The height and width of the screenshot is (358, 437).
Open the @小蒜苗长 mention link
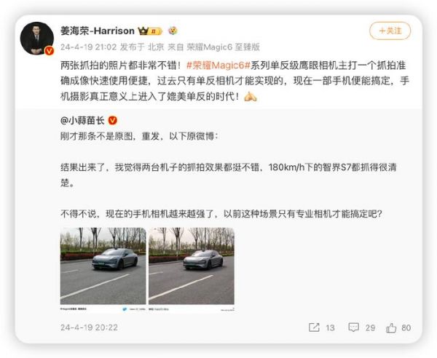pos(82,121)
